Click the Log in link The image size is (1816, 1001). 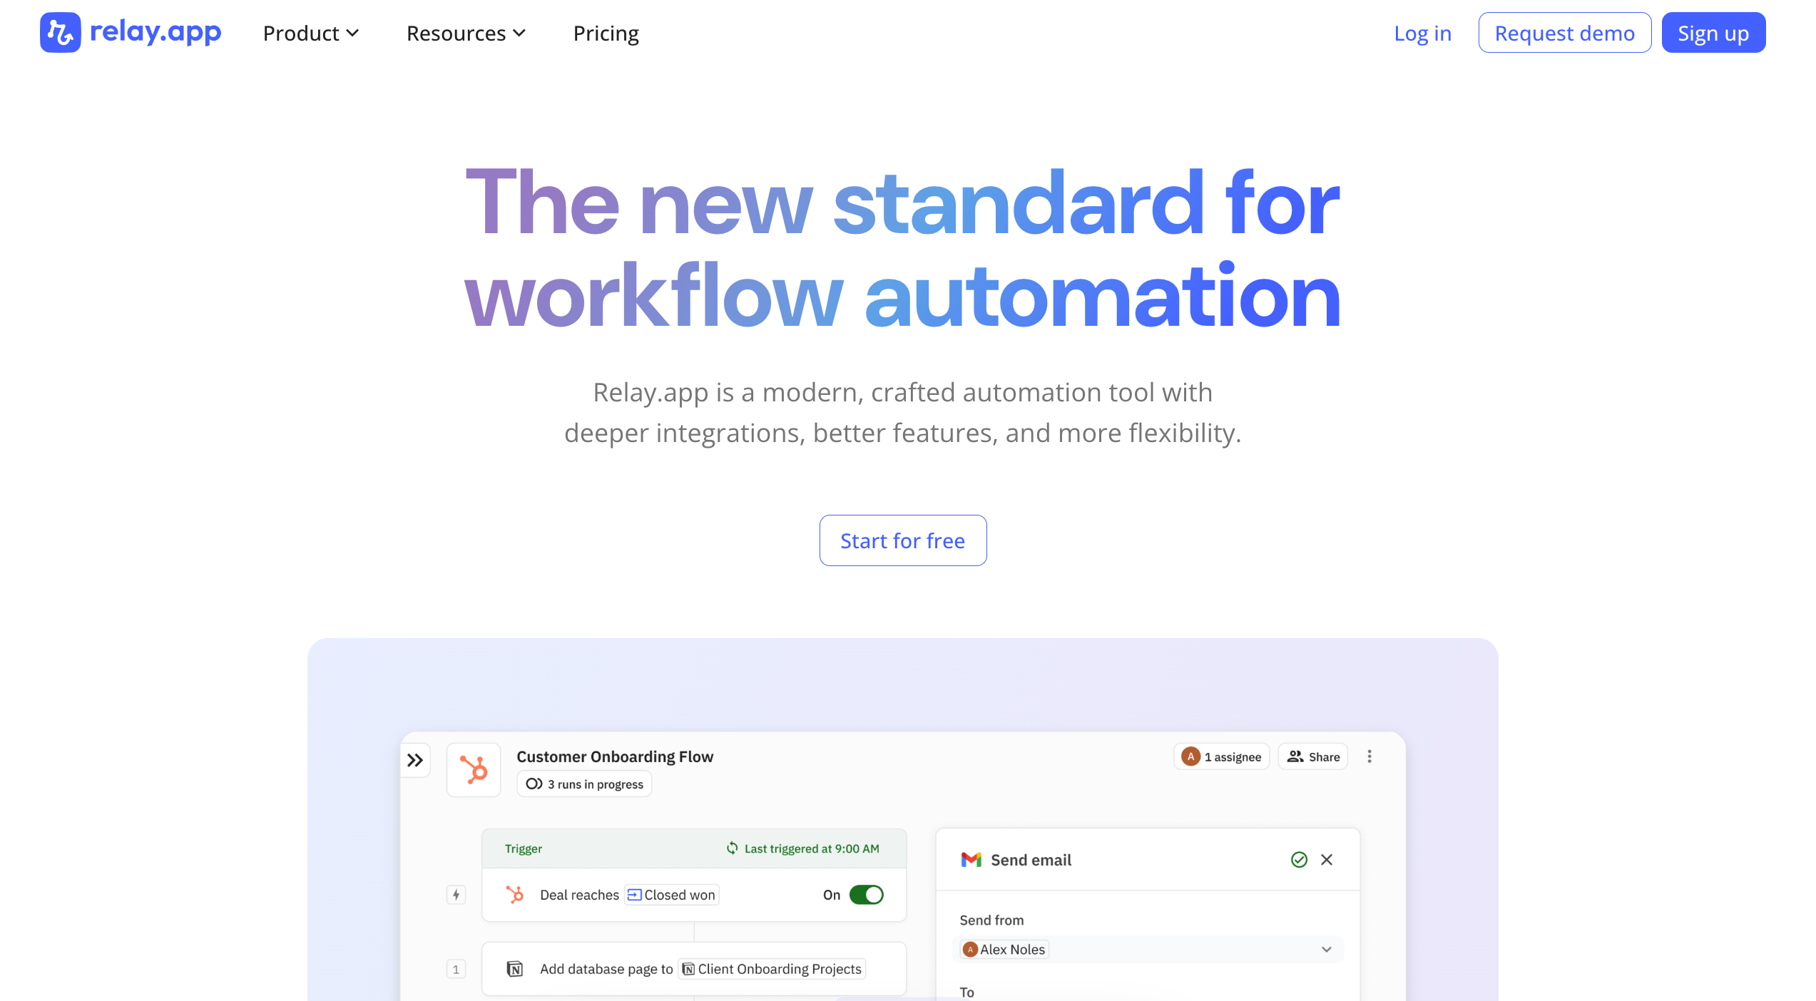coord(1422,34)
